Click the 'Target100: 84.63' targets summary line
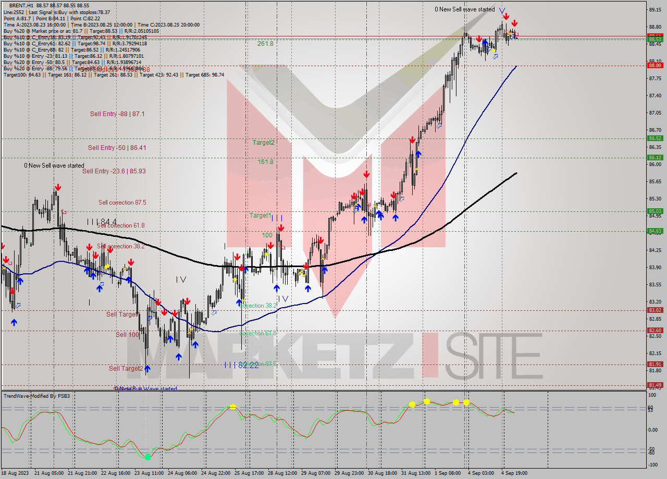 [x=114, y=74]
